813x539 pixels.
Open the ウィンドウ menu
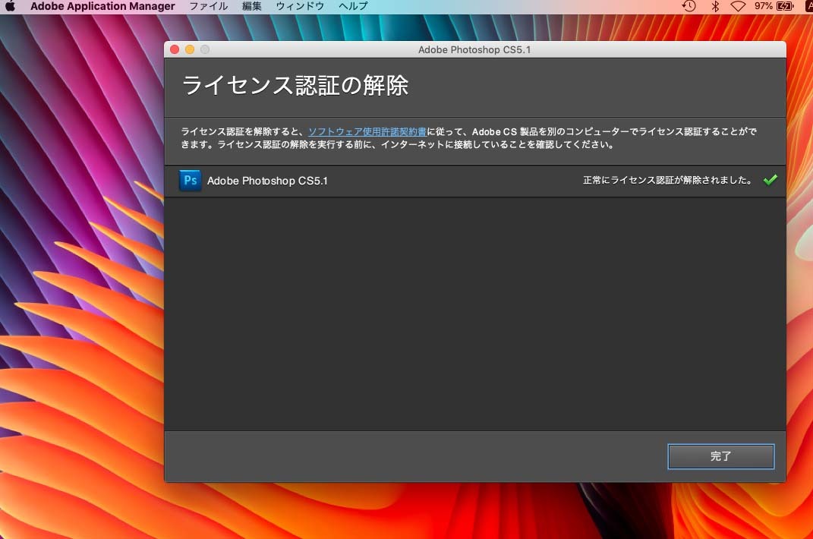pyautogui.click(x=300, y=6)
